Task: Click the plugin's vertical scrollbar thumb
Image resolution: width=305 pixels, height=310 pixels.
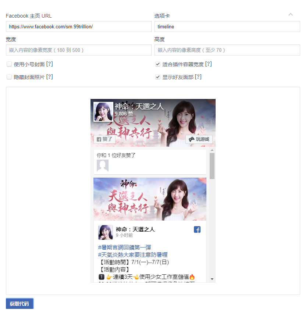Action: click(212, 166)
